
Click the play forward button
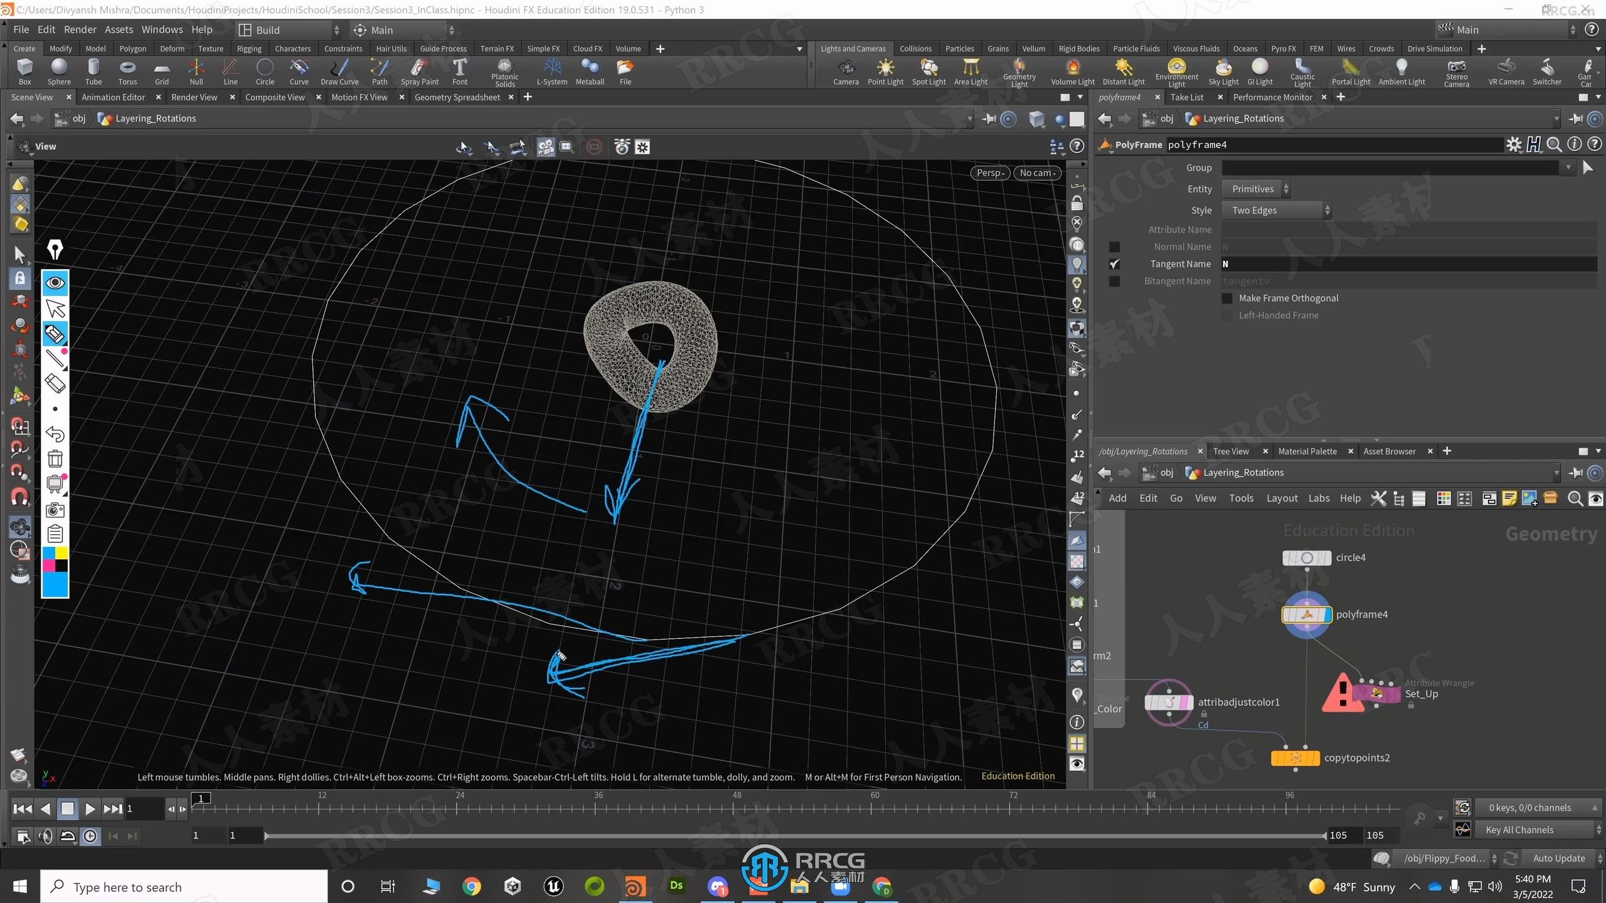coord(90,809)
